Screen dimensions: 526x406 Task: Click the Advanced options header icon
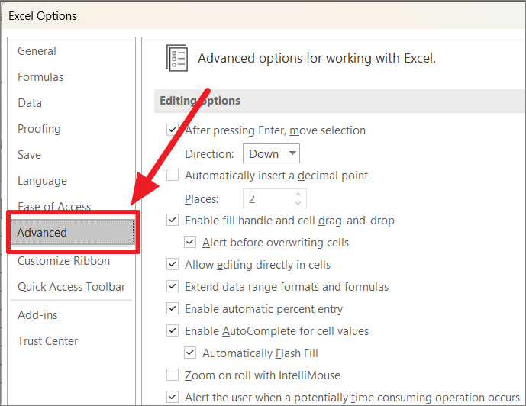(177, 58)
